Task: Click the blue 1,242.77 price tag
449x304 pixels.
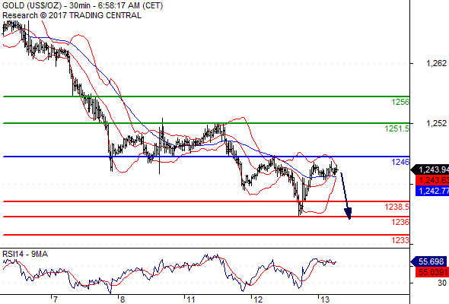Action: pos(432,191)
